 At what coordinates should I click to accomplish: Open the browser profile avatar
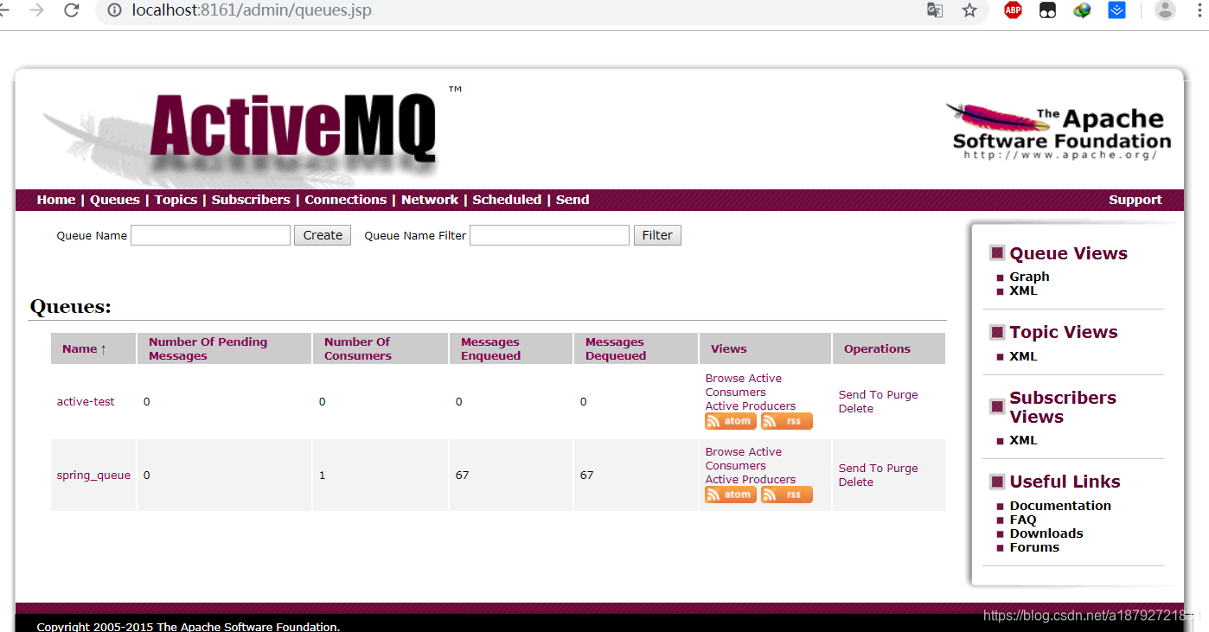1165,10
